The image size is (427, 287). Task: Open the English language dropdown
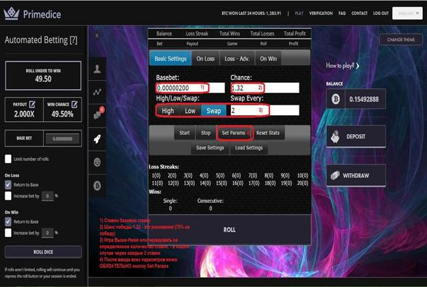click(x=407, y=13)
